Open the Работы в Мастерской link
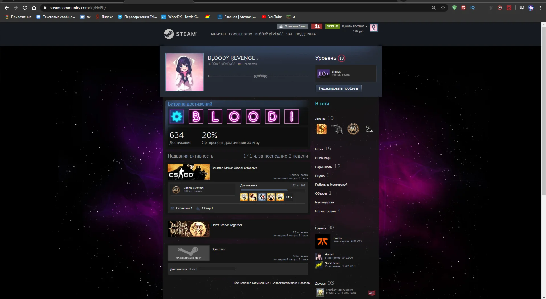This screenshot has height=299, width=546. [x=331, y=185]
